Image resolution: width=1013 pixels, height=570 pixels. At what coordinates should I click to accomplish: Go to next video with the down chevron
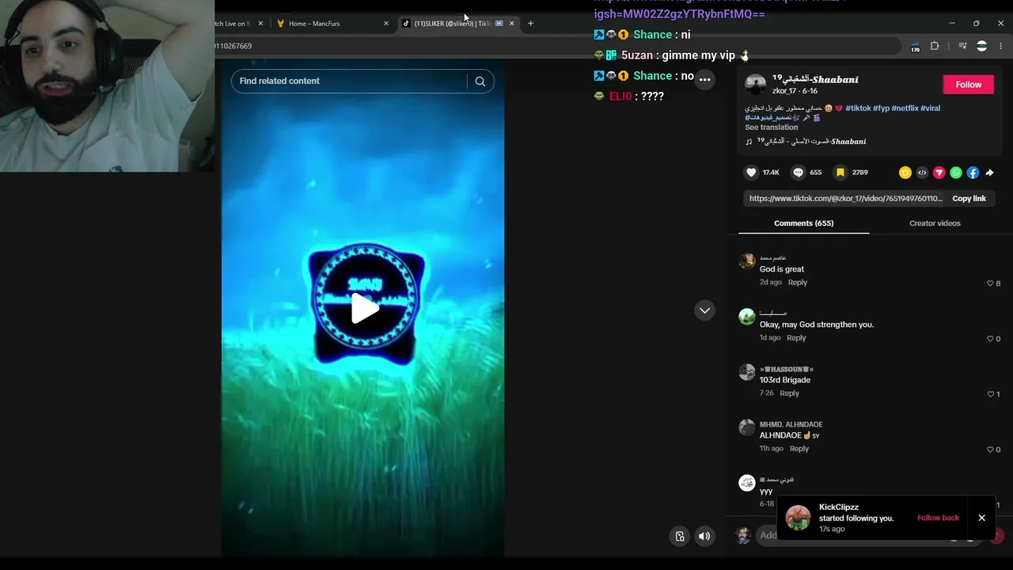(x=704, y=310)
